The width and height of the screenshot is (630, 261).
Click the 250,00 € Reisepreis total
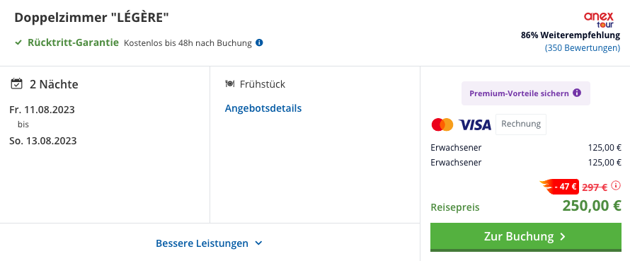[592, 206]
